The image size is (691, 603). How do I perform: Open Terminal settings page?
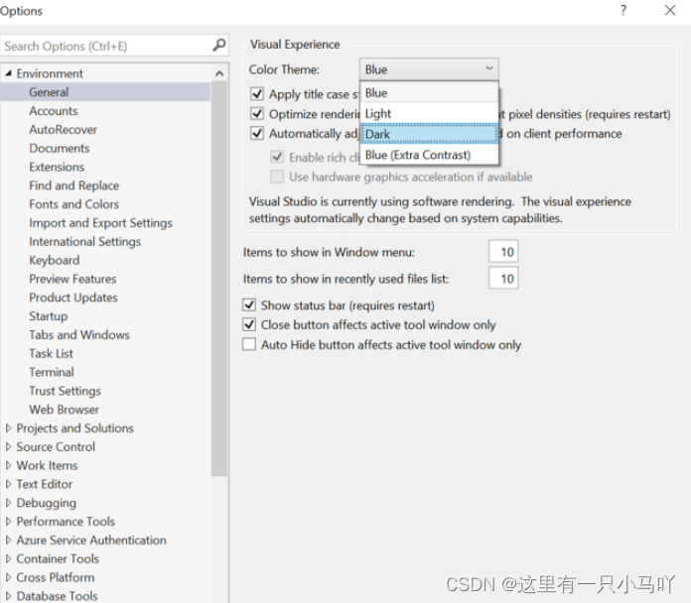coord(52,372)
